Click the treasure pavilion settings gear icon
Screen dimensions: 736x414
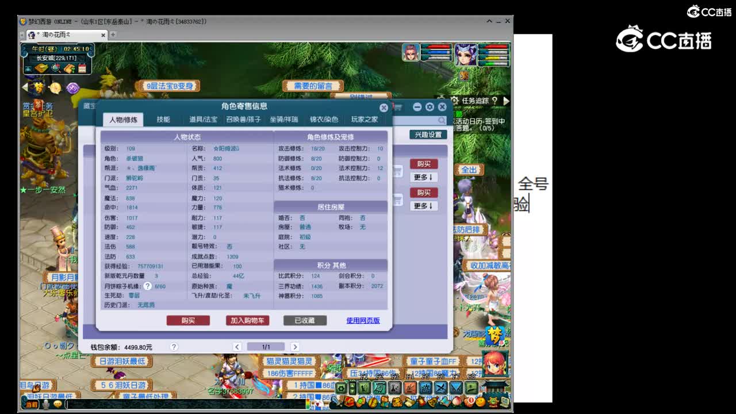pyautogui.click(x=430, y=107)
